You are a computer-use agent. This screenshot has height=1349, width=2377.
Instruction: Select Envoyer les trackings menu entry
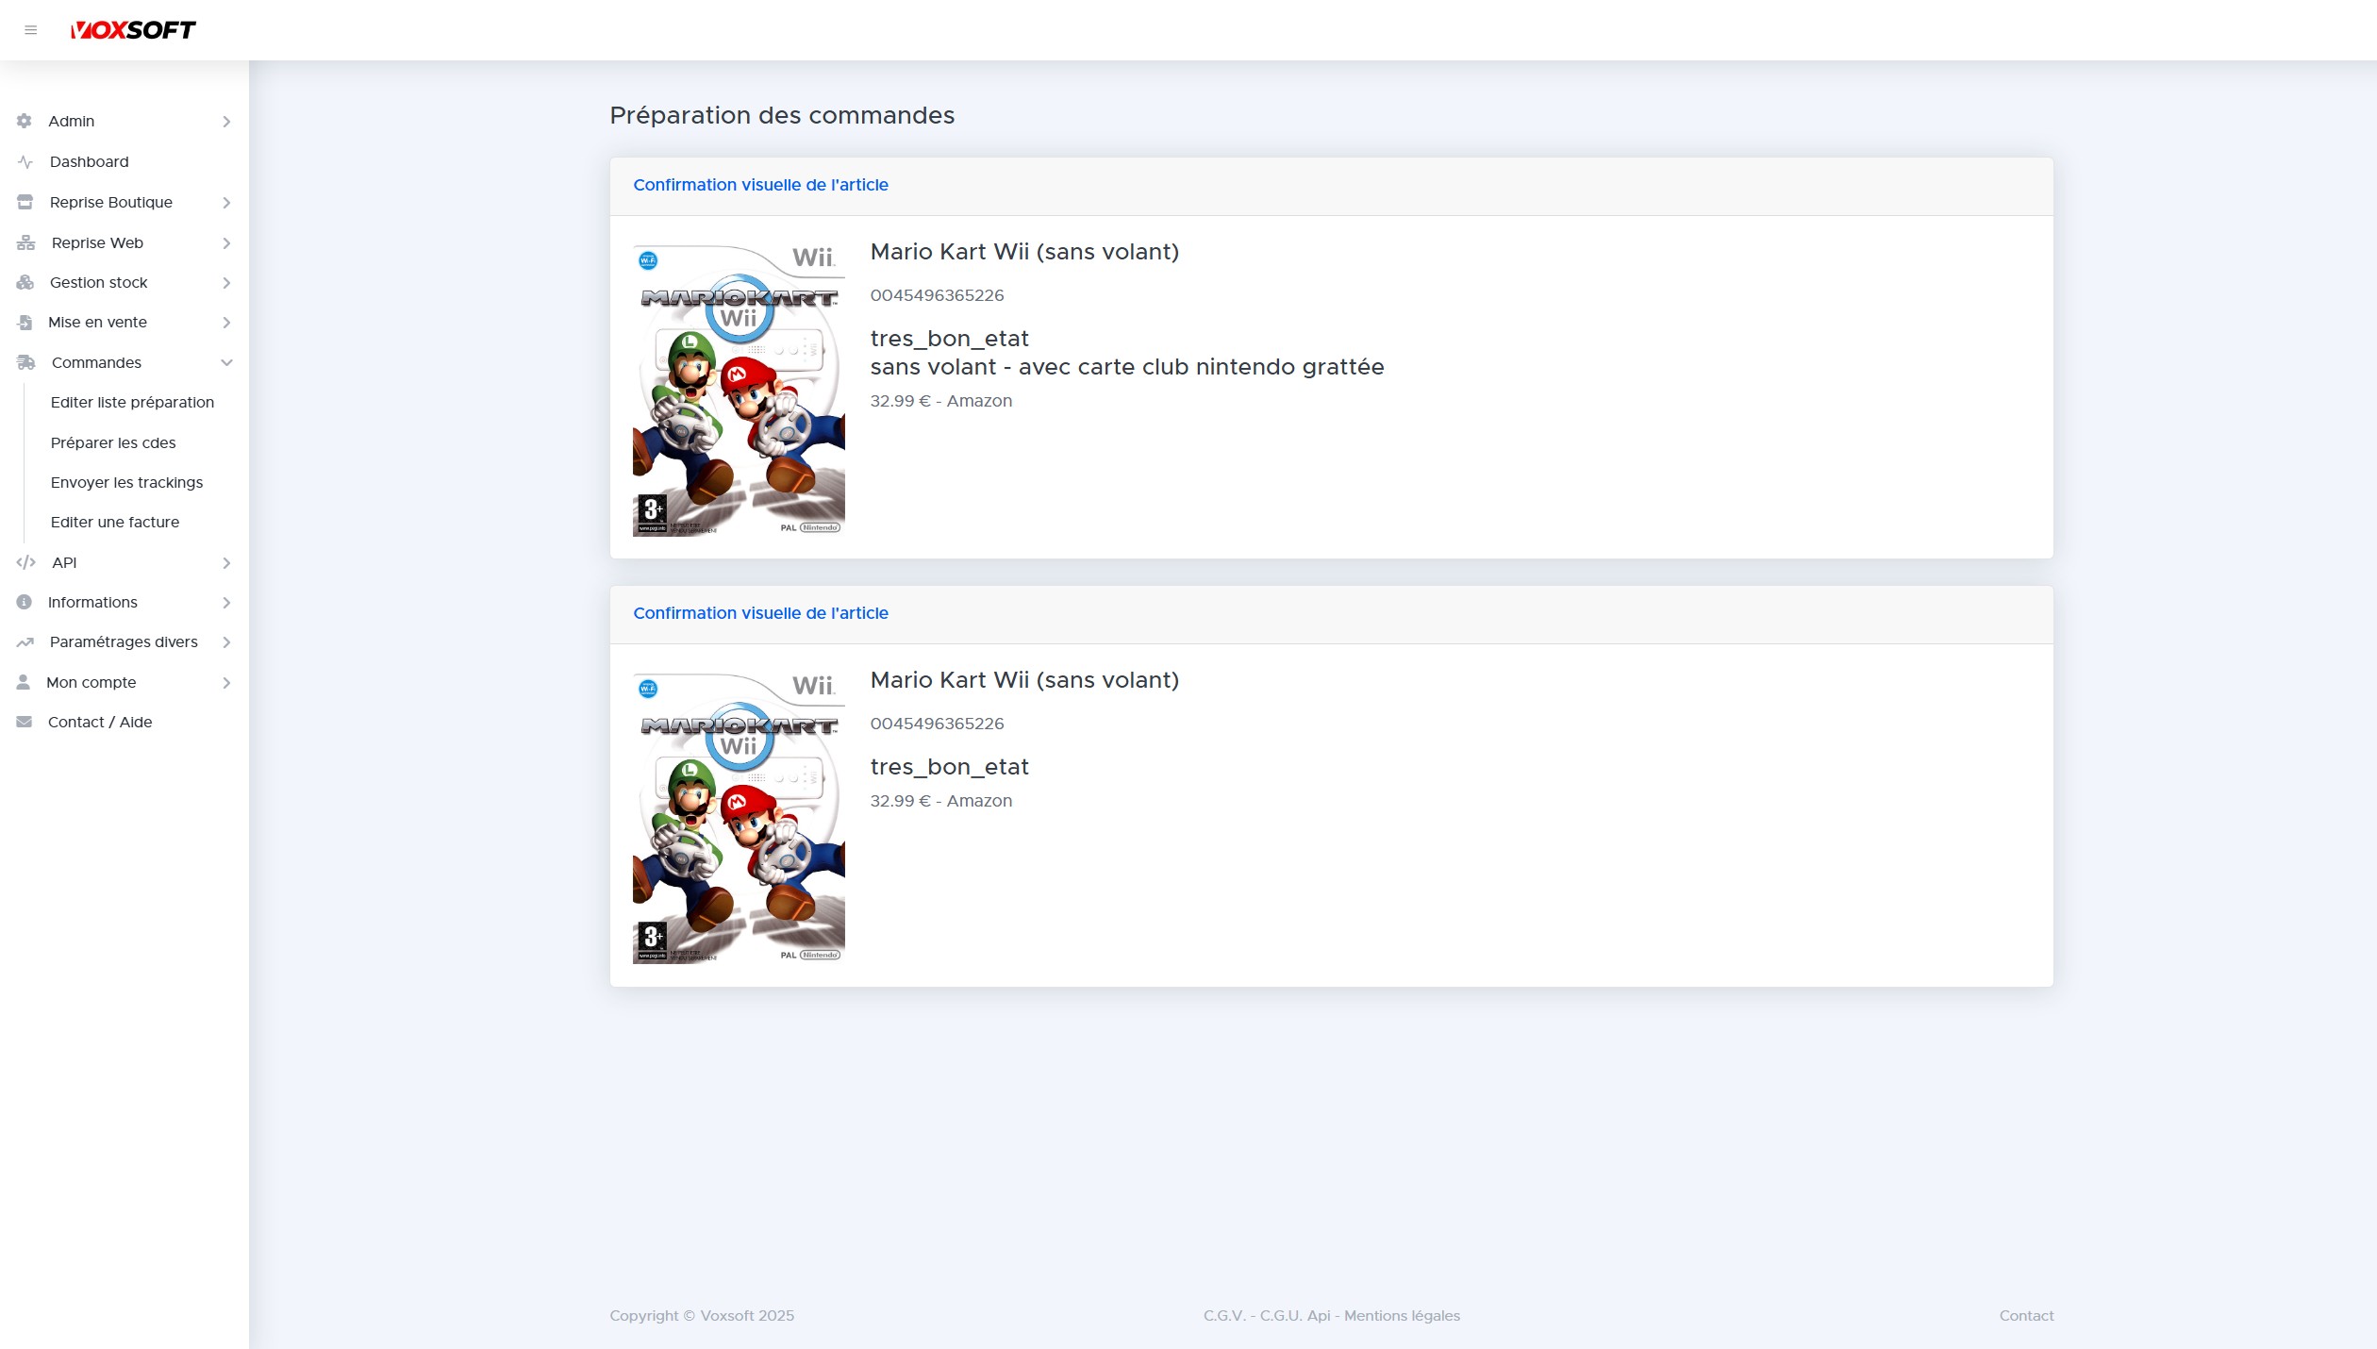click(126, 482)
